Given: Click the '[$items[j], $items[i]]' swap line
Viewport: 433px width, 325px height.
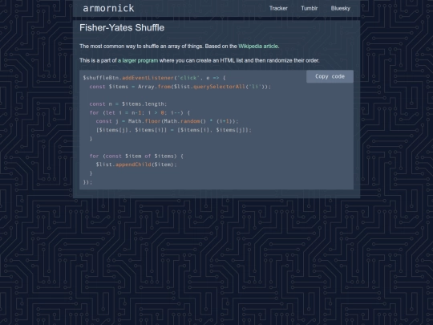Looking at the screenshot, I should (174, 130).
